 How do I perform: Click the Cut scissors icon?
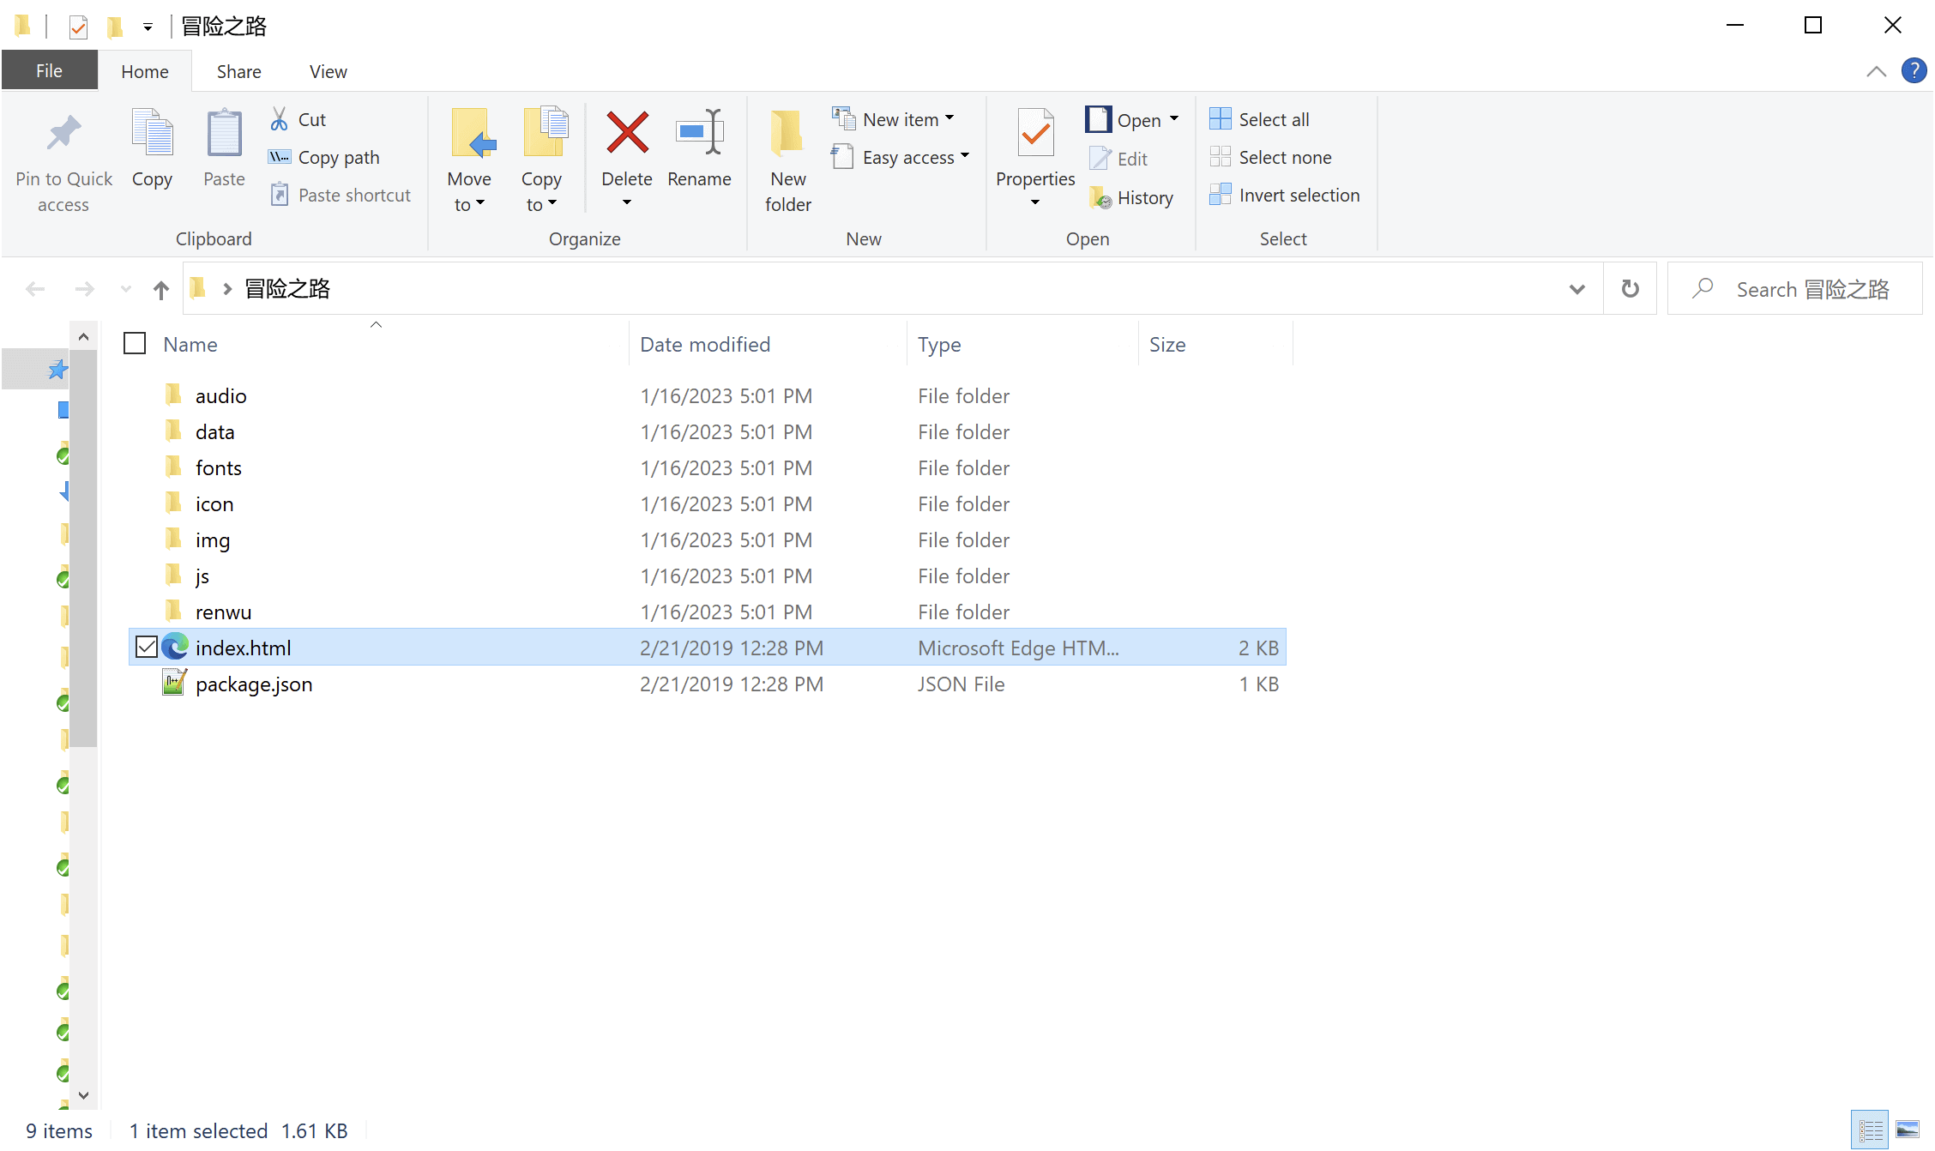279,119
